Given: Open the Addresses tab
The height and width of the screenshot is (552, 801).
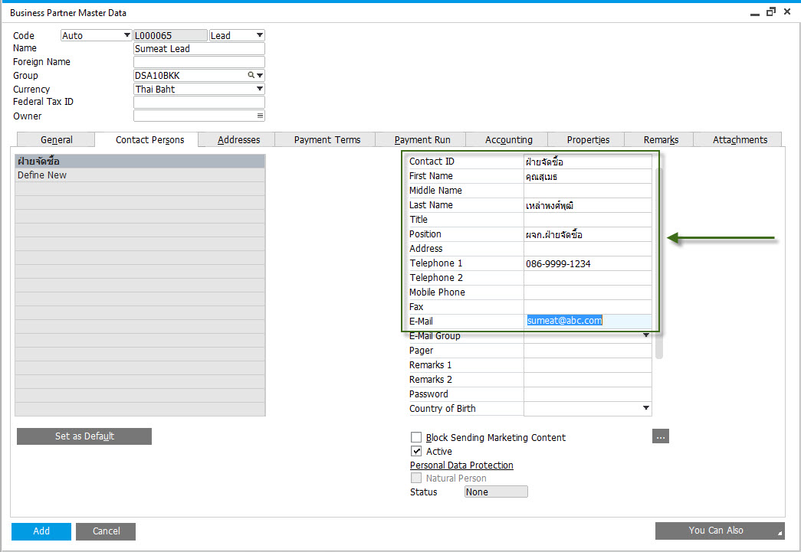Looking at the screenshot, I should point(238,140).
